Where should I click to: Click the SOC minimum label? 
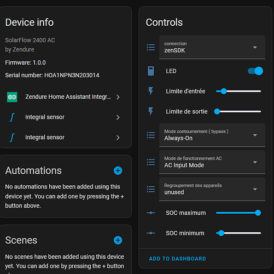(x=185, y=233)
